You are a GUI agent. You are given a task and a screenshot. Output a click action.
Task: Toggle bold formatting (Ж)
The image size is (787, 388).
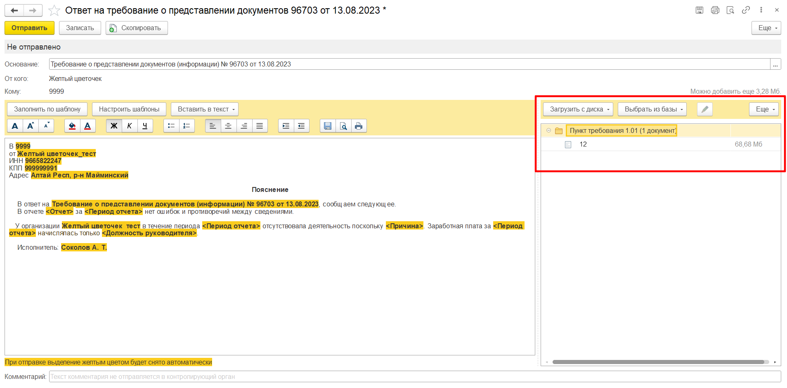(x=114, y=126)
